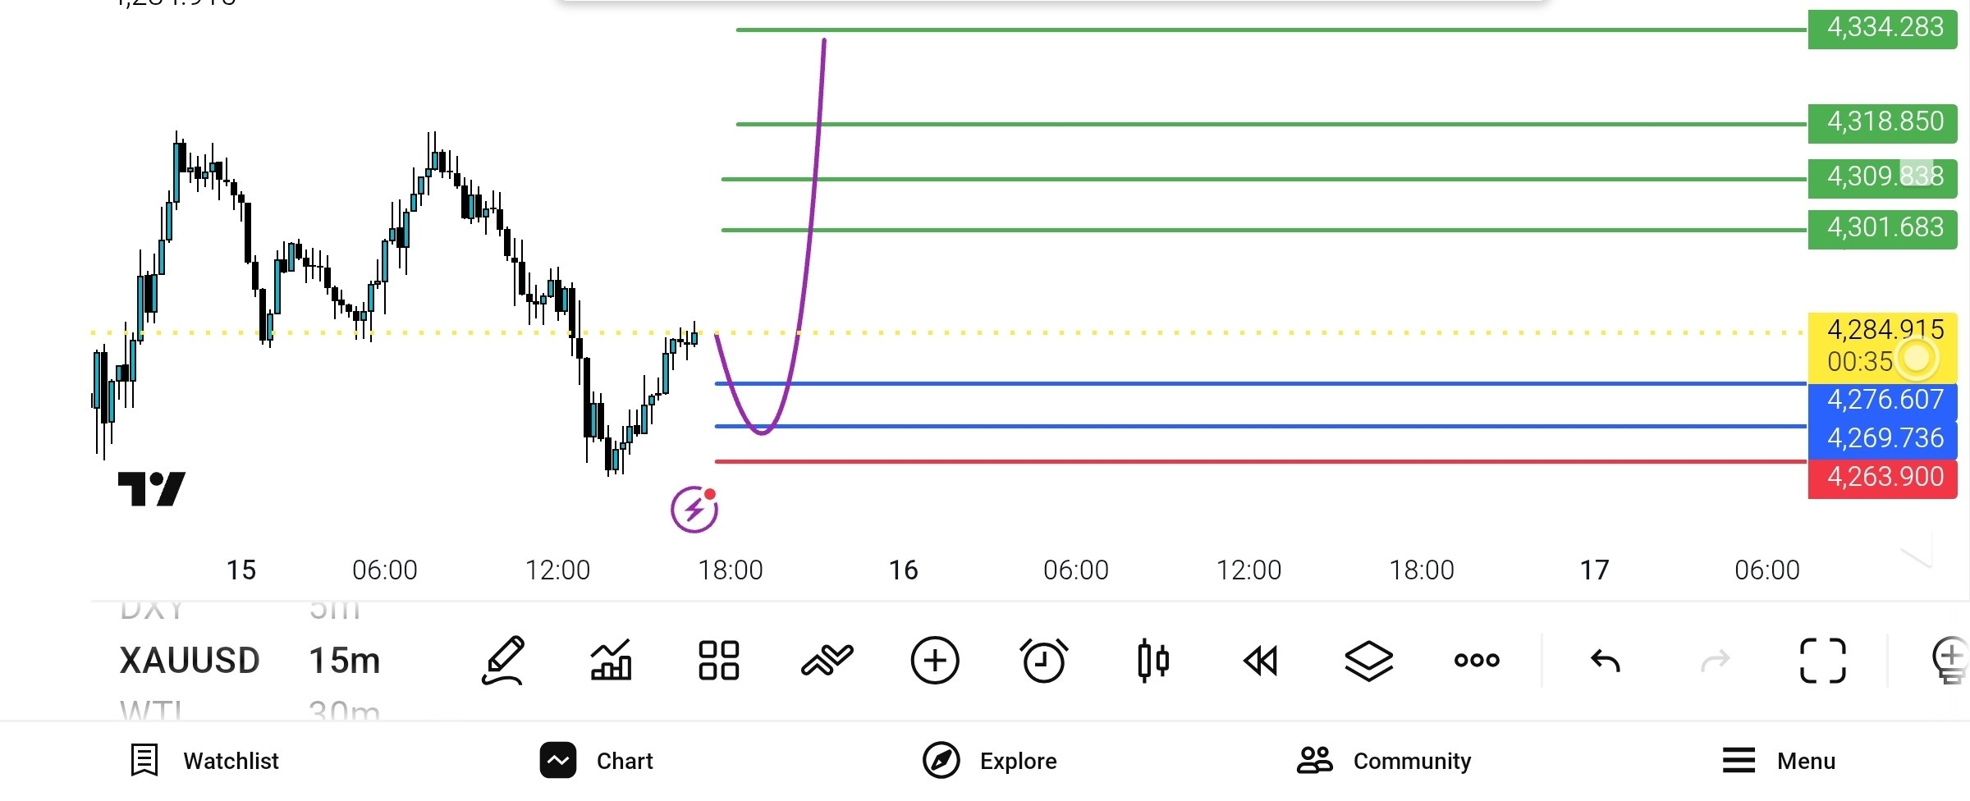Tap the add plus circle icon
Screen dimensions: 1970x801
tap(935, 660)
